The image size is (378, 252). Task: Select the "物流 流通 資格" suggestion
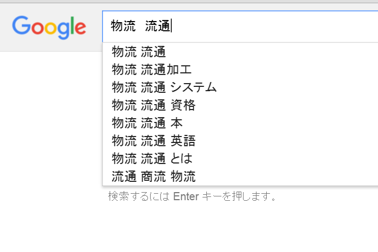[x=153, y=105]
